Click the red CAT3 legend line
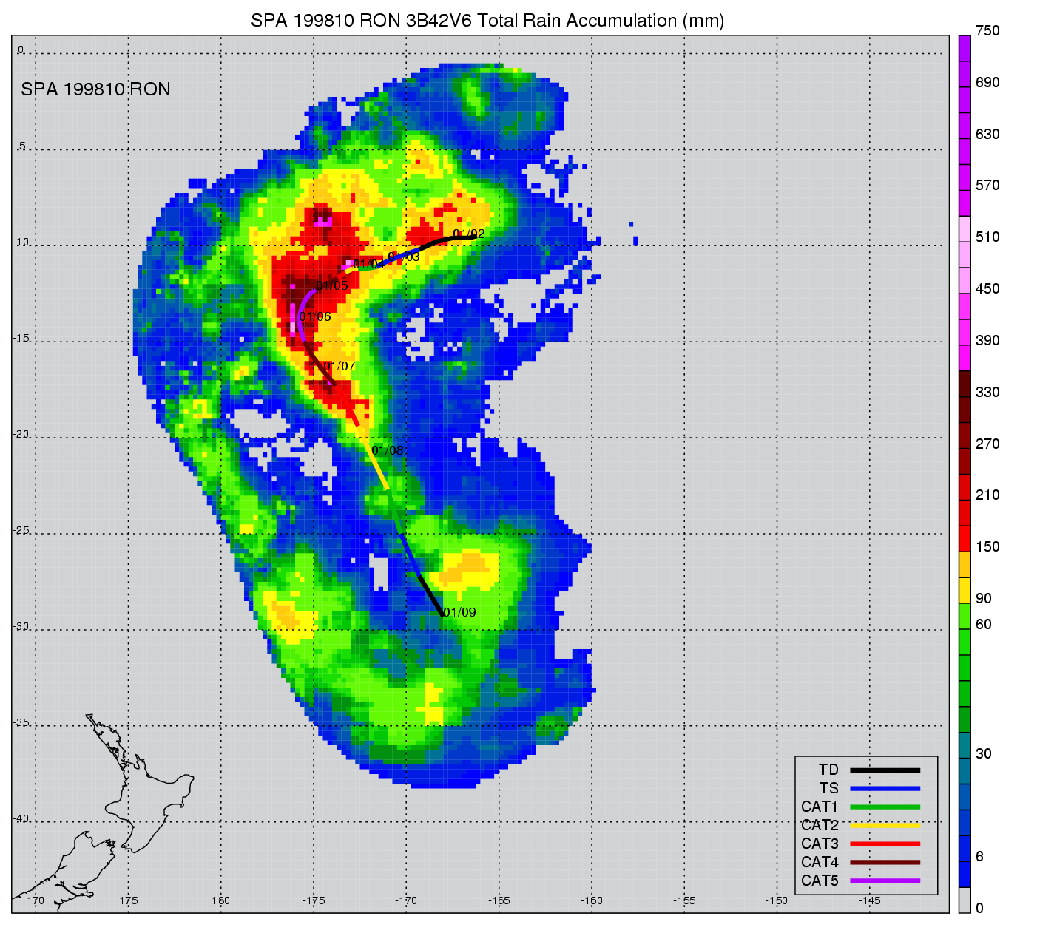 point(885,844)
